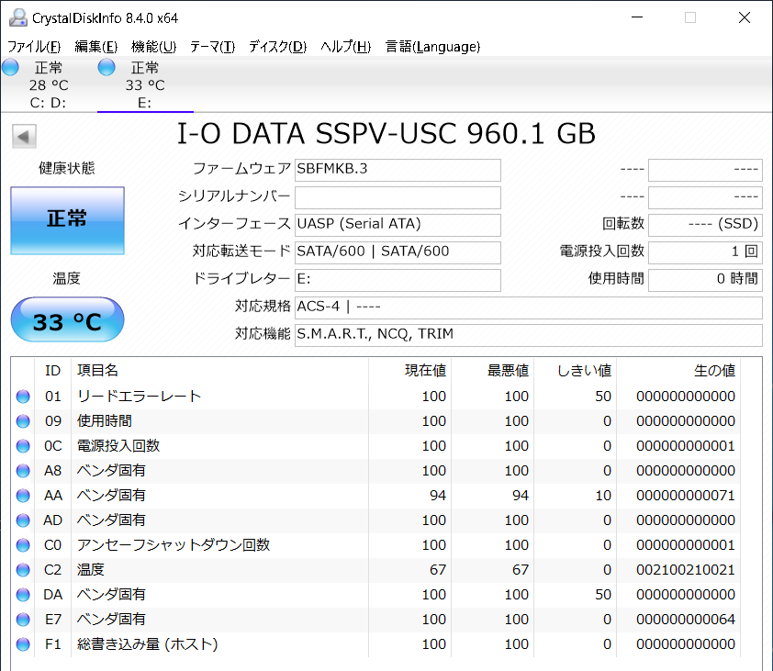773x671 pixels.
Task: Click the empty serial number field
Action: 398,197
